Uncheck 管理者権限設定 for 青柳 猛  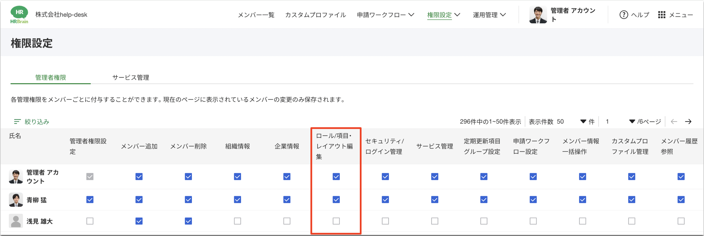pyautogui.click(x=90, y=200)
